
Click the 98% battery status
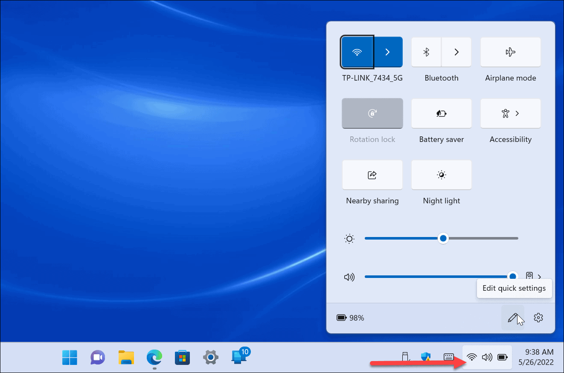coord(350,318)
